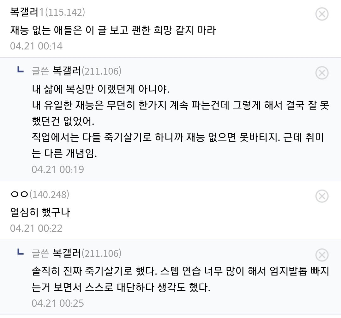
Task: Click the IP address (115.142)
Action: (65, 13)
